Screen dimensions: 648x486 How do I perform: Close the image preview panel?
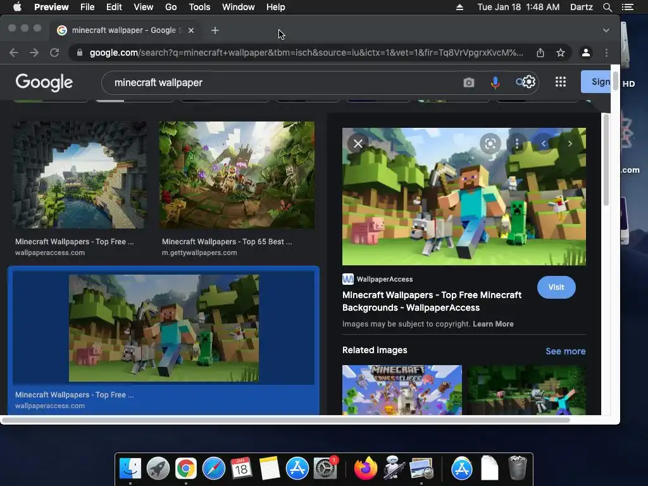(358, 144)
